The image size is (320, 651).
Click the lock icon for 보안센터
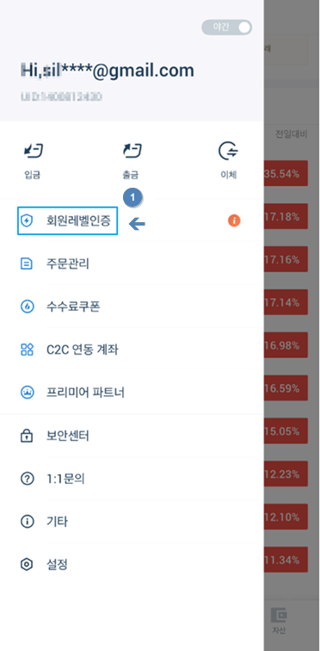27,436
